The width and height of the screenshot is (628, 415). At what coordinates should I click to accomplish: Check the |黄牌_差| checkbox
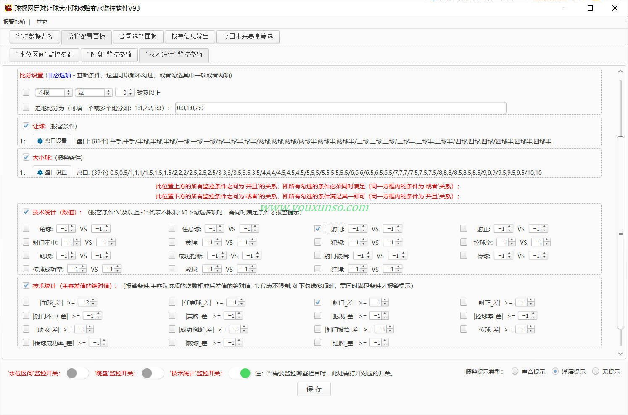point(172,315)
